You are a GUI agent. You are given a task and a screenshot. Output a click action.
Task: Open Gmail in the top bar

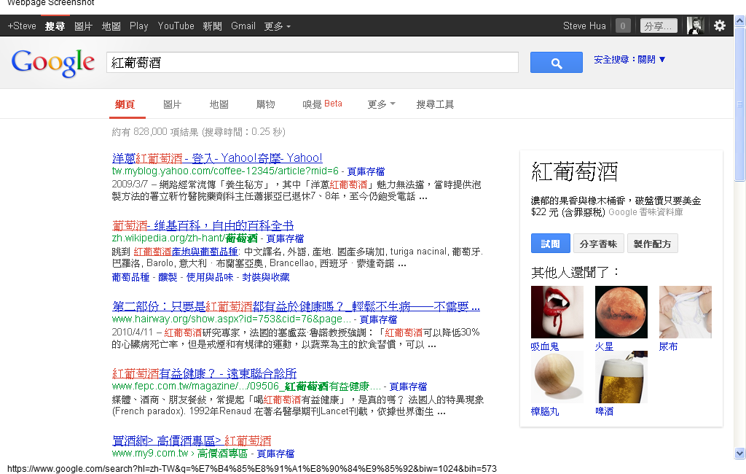tap(243, 26)
